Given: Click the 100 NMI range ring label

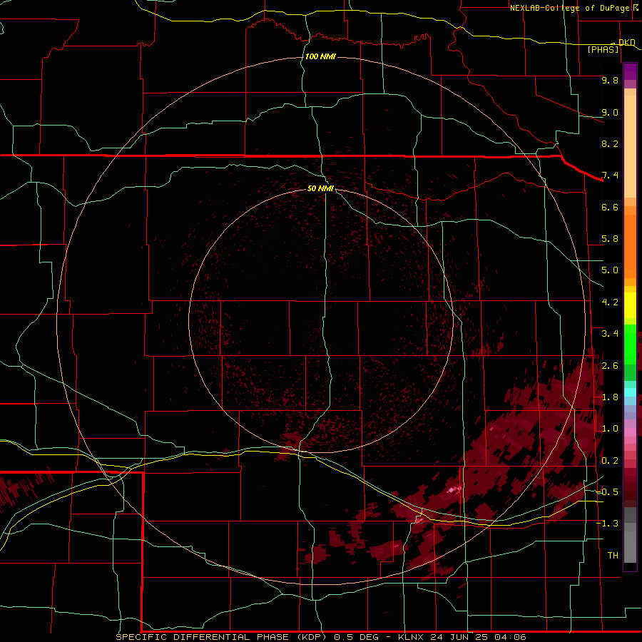Looking at the screenshot, I should coord(320,56).
